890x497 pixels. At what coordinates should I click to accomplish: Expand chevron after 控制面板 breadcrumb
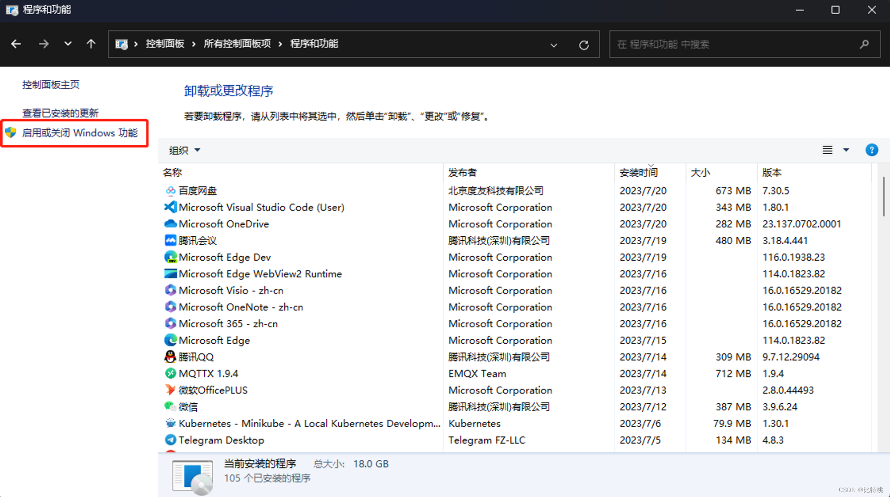(194, 44)
